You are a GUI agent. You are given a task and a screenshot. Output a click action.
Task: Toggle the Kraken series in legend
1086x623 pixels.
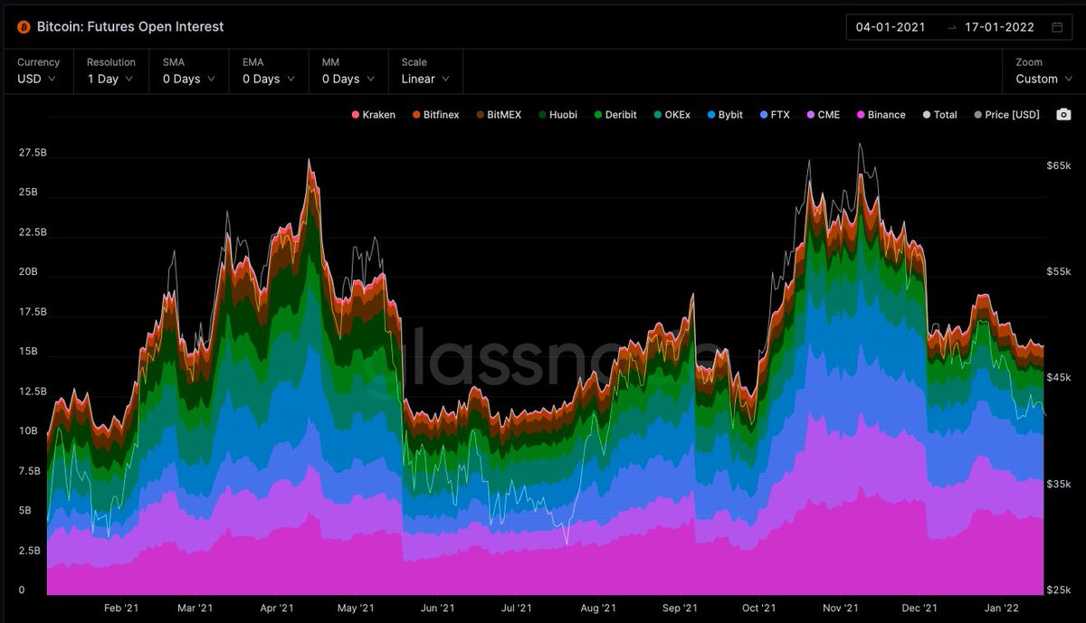click(374, 115)
